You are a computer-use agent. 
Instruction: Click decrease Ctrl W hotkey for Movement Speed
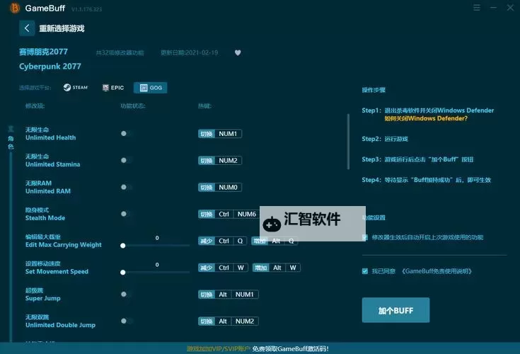(223, 268)
